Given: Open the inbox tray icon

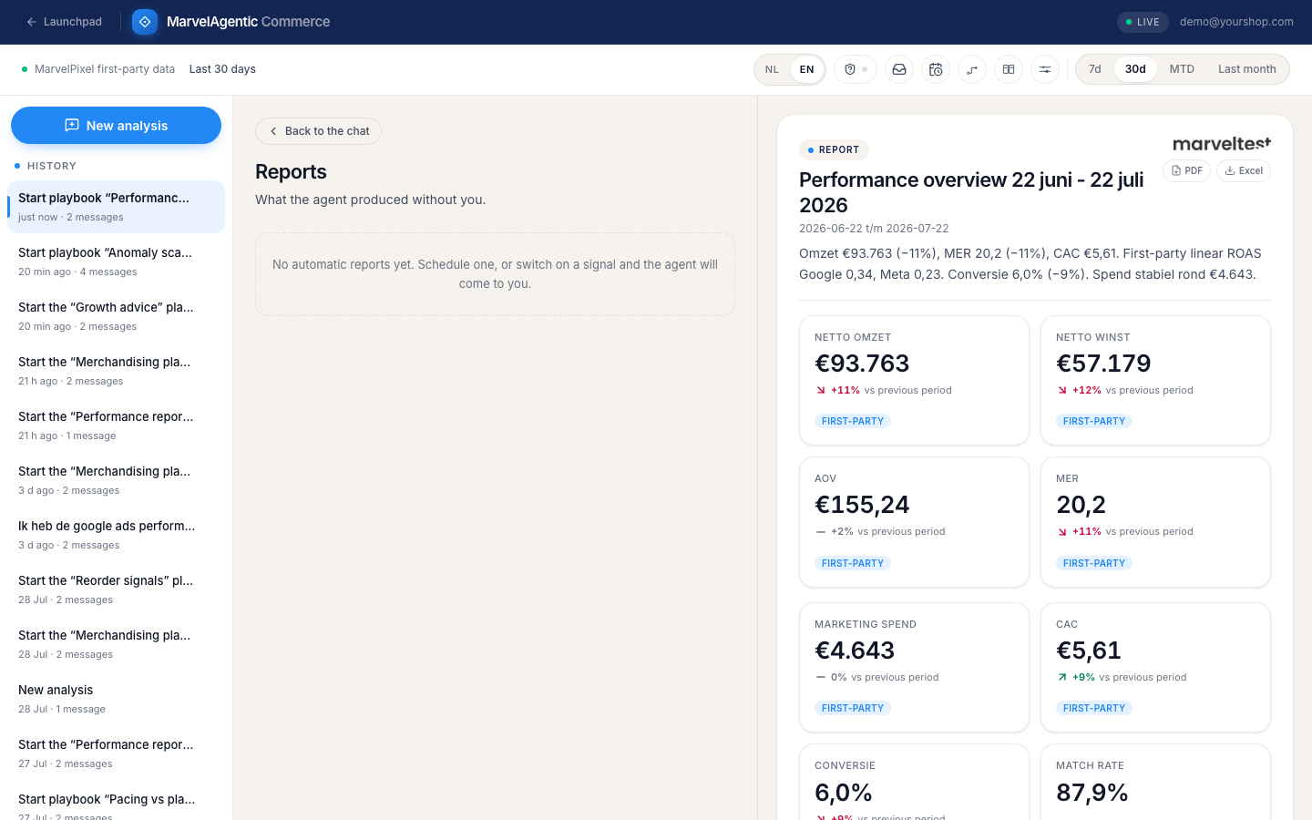Looking at the screenshot, I should pyautogui.click(x=899, y=69).
